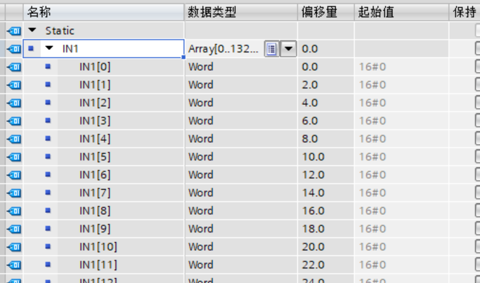Viewport: 480px width, 283px height.
Task: Click the blue square marker before IN1[2]
Action: coord(48,102)
